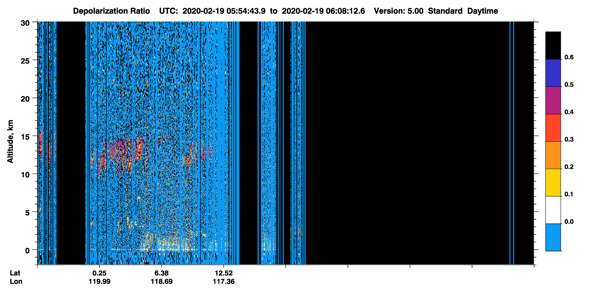The height and width of the screenshot is (304, 593).
Task: Click the longitude value '119.99'
Action: pyautogui.click(x=99, y=281)
